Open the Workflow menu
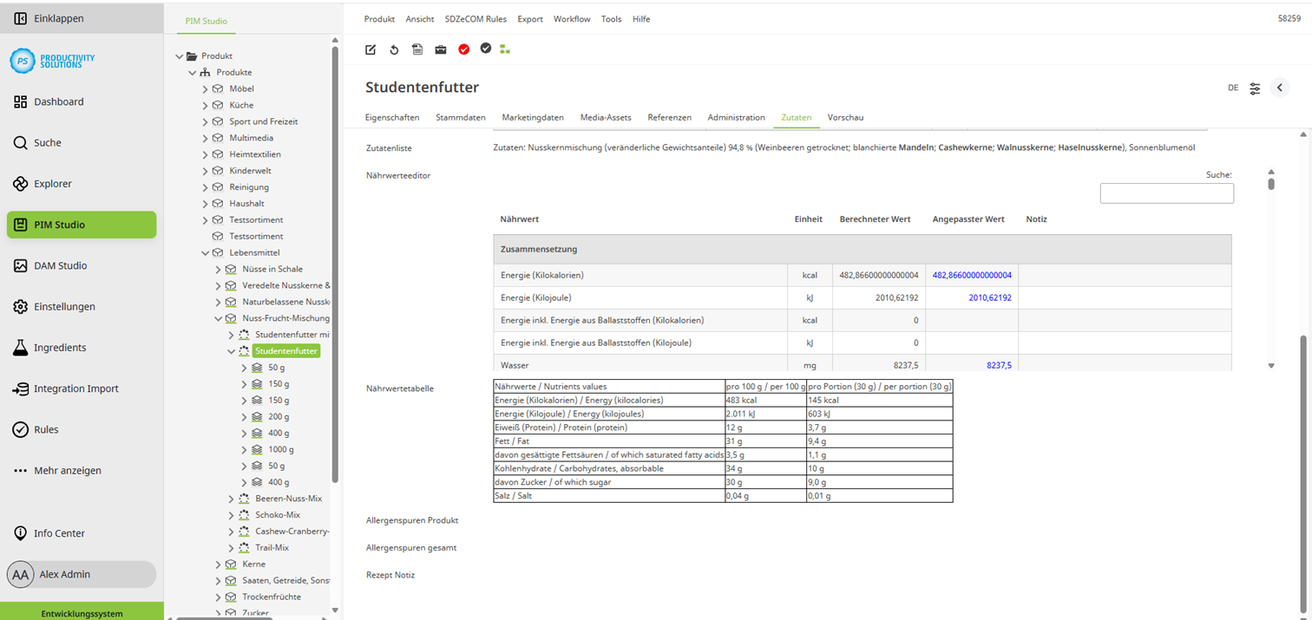1312x620 pixels. tap(572, 18)
